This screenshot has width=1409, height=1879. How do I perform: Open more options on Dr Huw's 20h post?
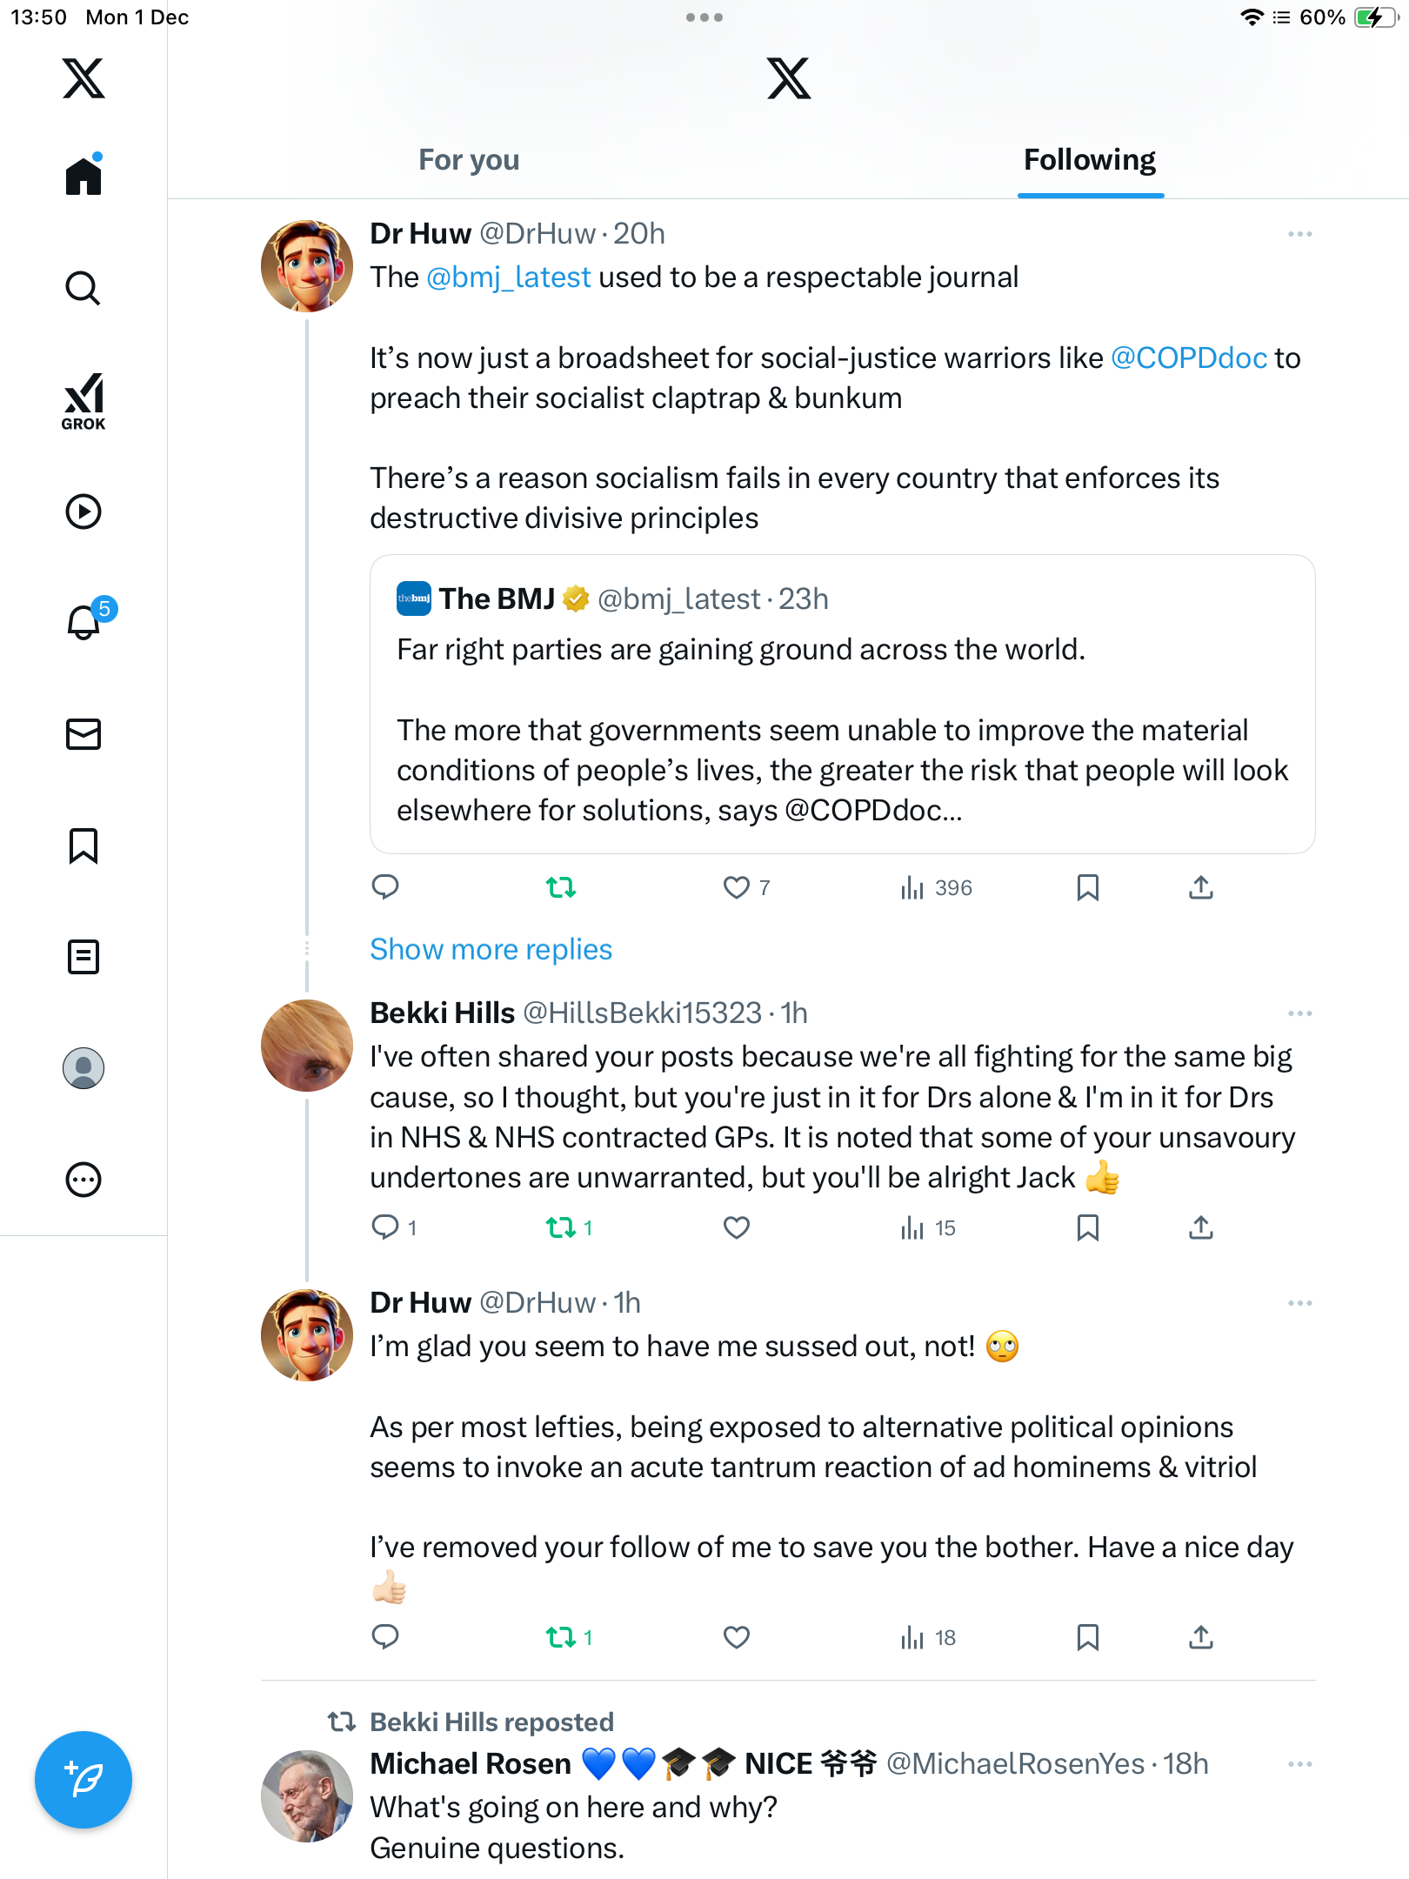[x=1299, y=234]
